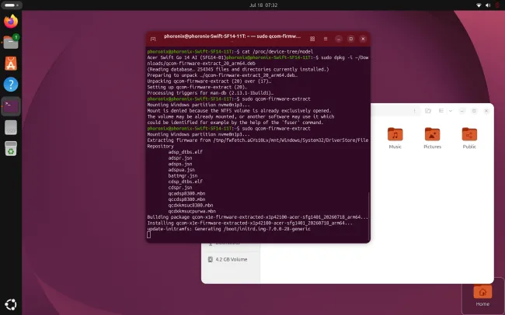
Task: Click the 'battmgr.jsn' line in Terminal
Action: click(183, 175)
